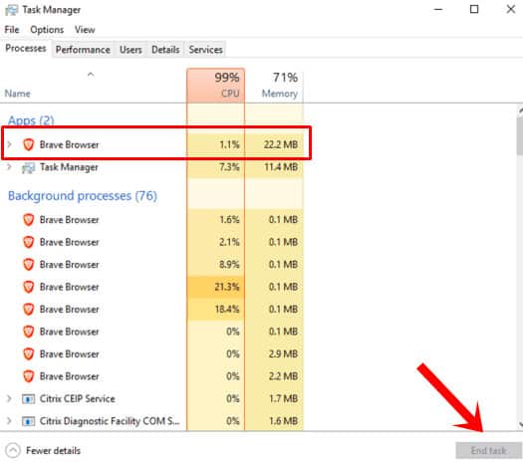
Task: Expand the Citrix CEIP Service entry
Action: coord(9,398)
